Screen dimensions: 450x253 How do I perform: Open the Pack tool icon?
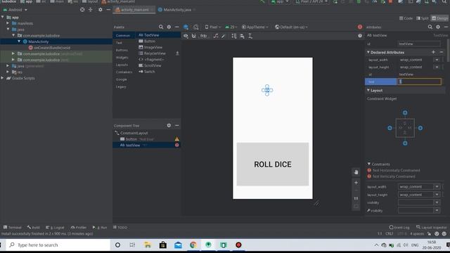234,36
